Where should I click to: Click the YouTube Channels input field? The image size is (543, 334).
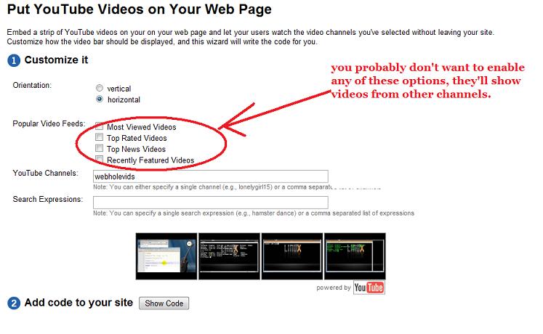[x=211, y=176]
